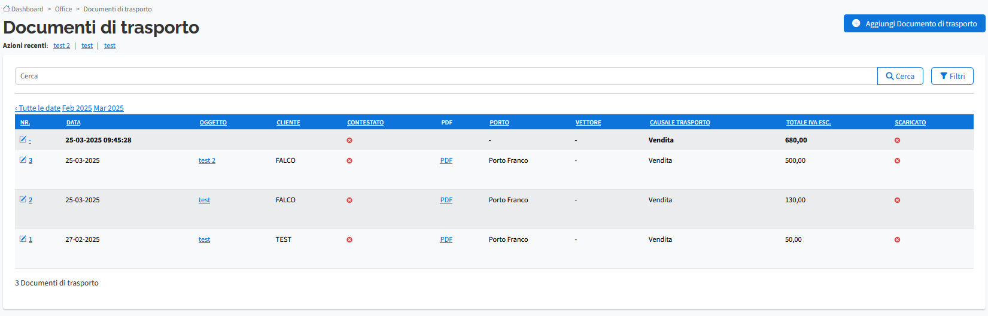This screenshot has width=988, height=316.
Task: Click the Cerca search button
Action: 900,76
